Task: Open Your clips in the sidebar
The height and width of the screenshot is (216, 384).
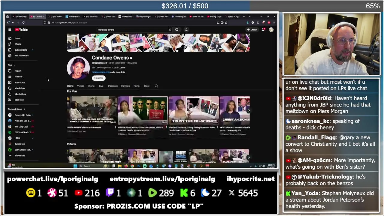Action: tap(19, 100)
